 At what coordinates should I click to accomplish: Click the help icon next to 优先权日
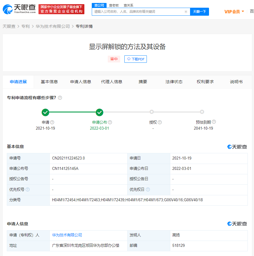tap(148, 189)
